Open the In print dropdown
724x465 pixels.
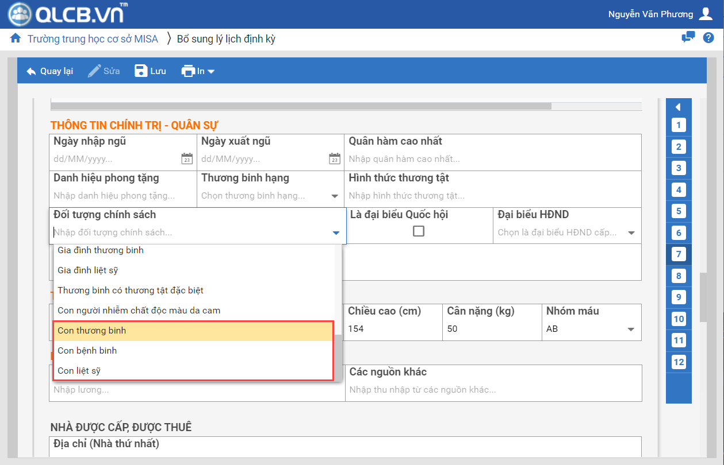198,71
